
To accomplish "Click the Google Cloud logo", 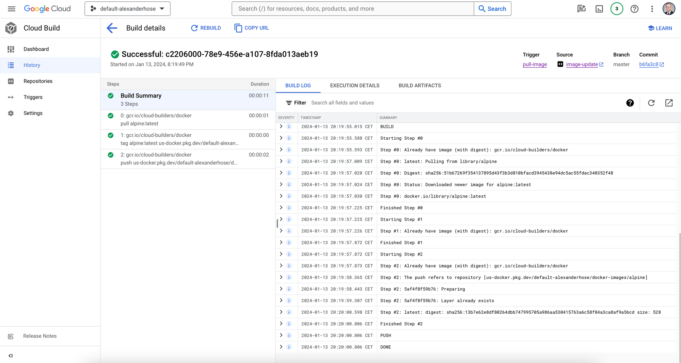I will [x=47, y=9].
